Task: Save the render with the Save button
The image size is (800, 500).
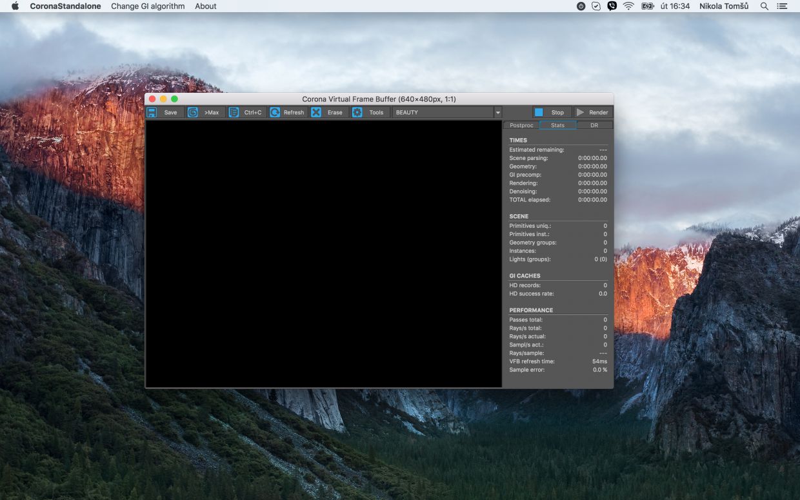Action: click(x=165, y=112)
